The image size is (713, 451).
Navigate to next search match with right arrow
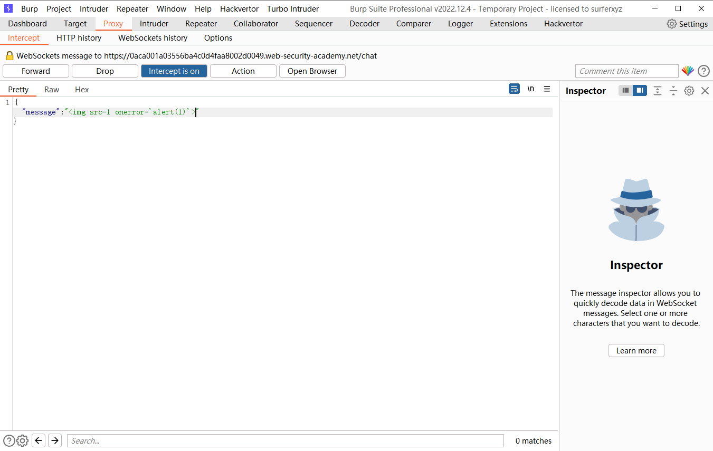click(55, 440)
